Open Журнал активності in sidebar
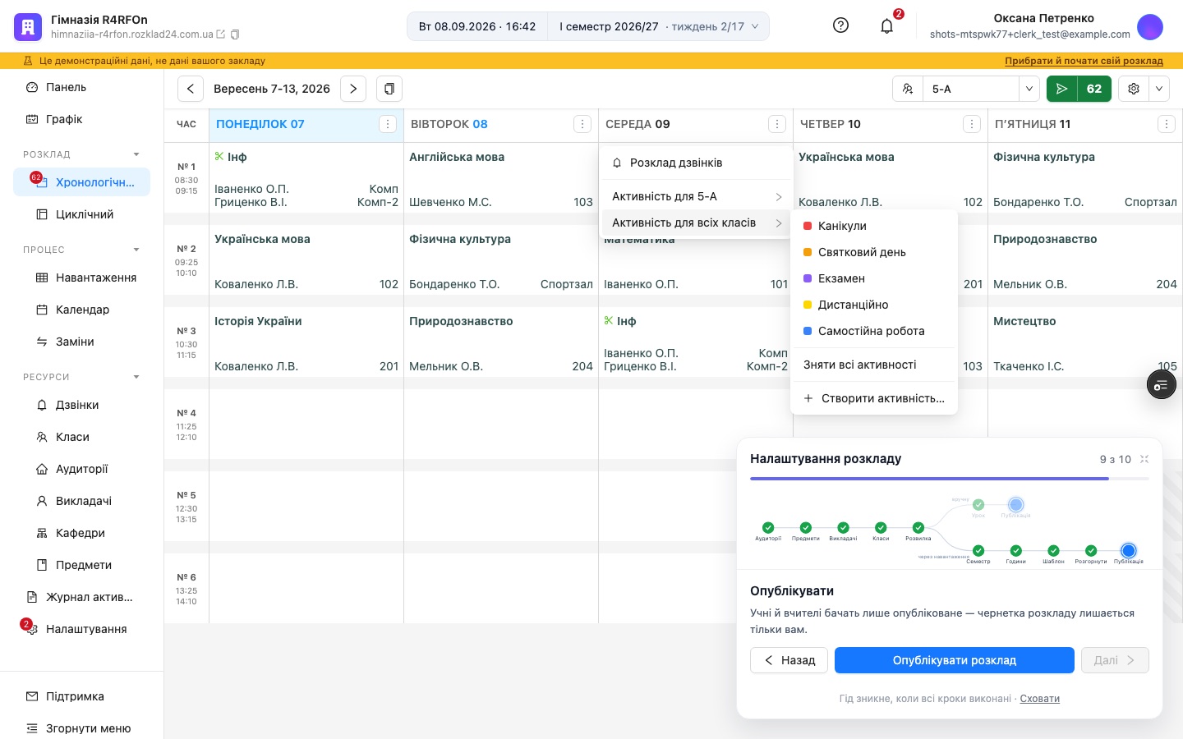The width and height of the screenshot is (1183, 739). [82, 597]
